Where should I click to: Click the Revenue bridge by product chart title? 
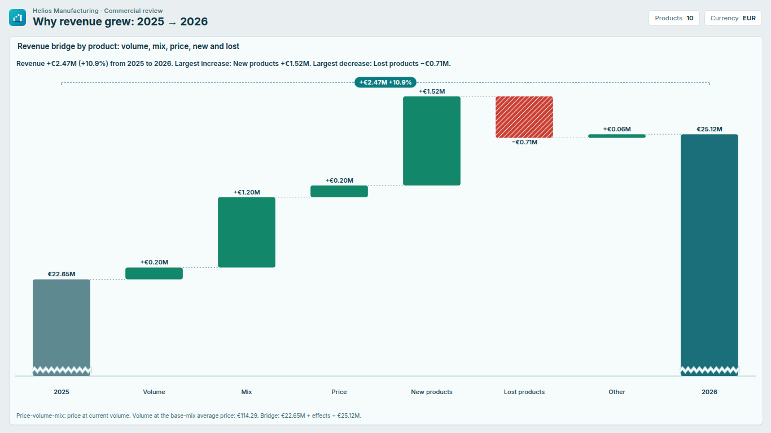pyautogui.click(x=129, y=46)
